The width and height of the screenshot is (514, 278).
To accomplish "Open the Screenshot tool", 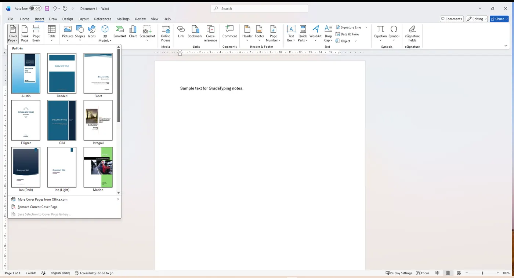I will 147,34.
